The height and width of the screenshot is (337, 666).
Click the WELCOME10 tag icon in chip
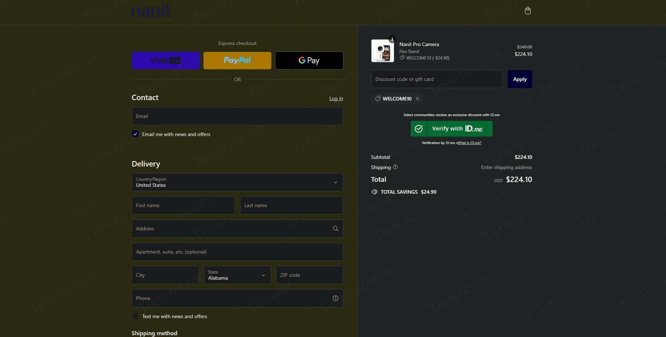point(378,99)
